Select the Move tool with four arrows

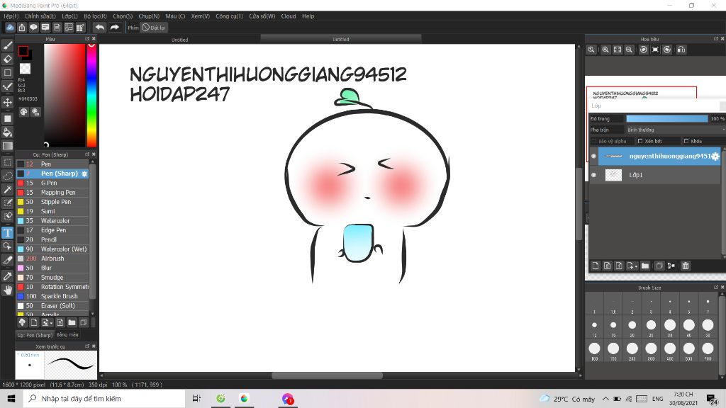[7, 102]
